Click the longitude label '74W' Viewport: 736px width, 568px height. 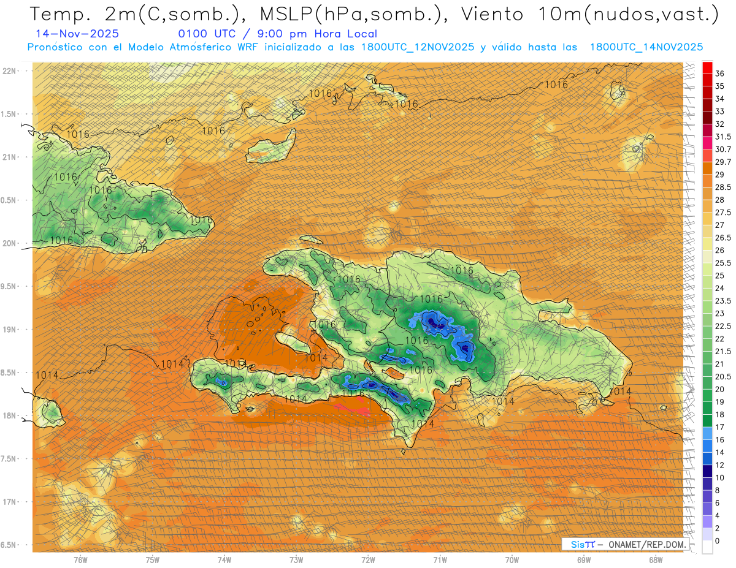point(224,559)
